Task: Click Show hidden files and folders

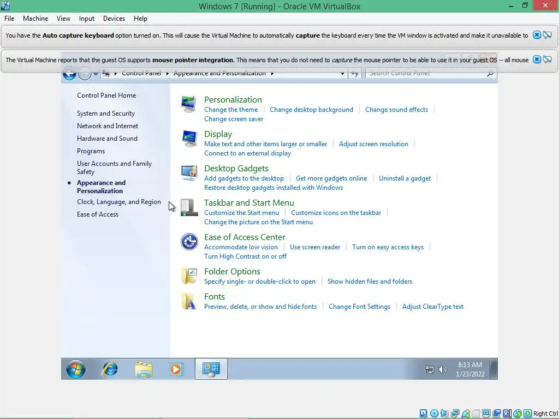Action: tap(370, 282)
